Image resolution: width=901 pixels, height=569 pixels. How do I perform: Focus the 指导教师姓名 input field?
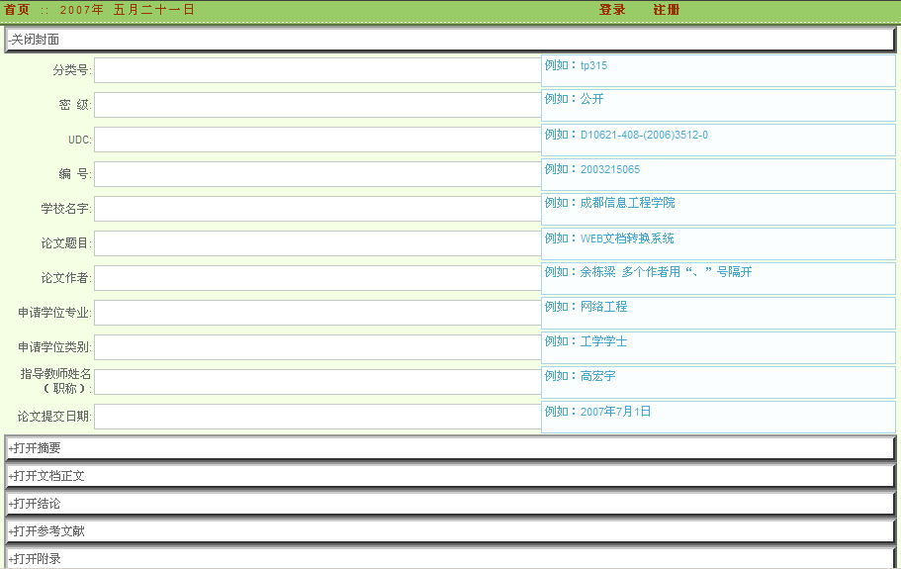click(x=317, y=382)
